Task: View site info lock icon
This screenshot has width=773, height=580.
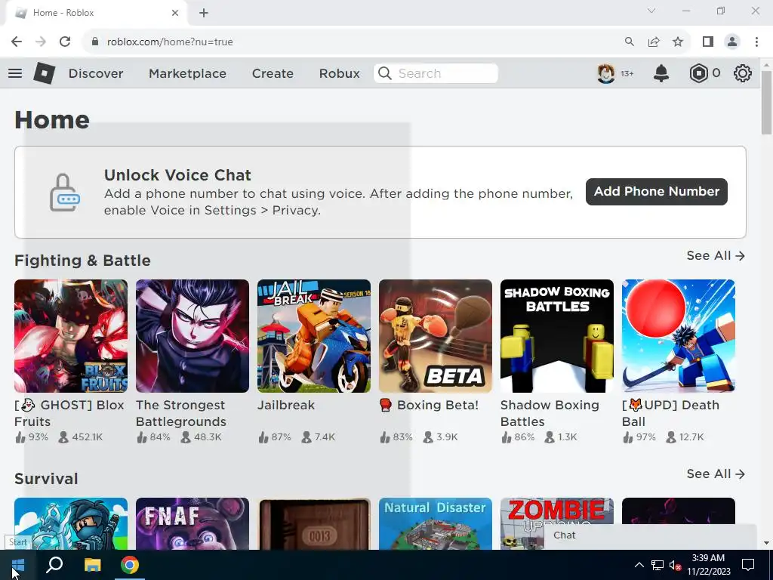Action: pos(95,42)
